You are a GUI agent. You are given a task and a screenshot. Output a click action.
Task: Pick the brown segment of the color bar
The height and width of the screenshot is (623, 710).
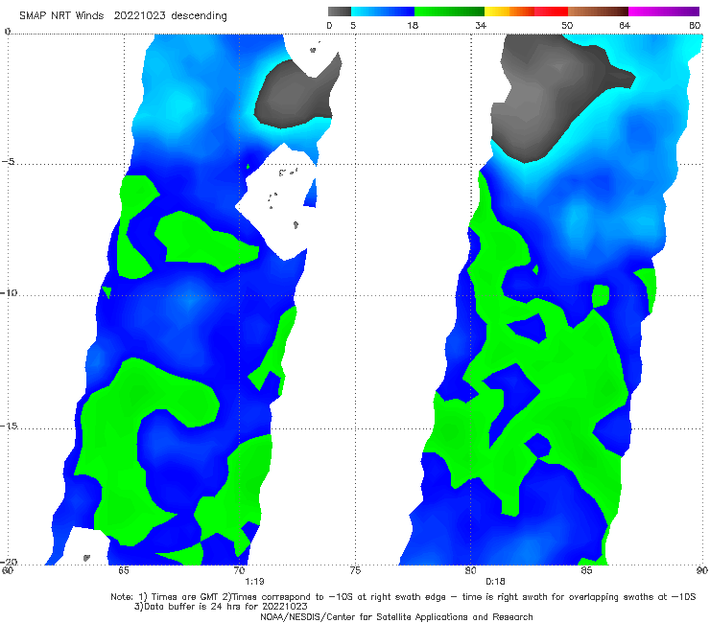[x=598, y=12]
